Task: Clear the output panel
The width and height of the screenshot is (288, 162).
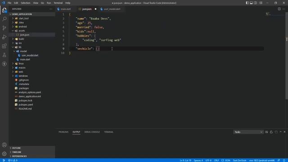Action: tap(266, 132)
